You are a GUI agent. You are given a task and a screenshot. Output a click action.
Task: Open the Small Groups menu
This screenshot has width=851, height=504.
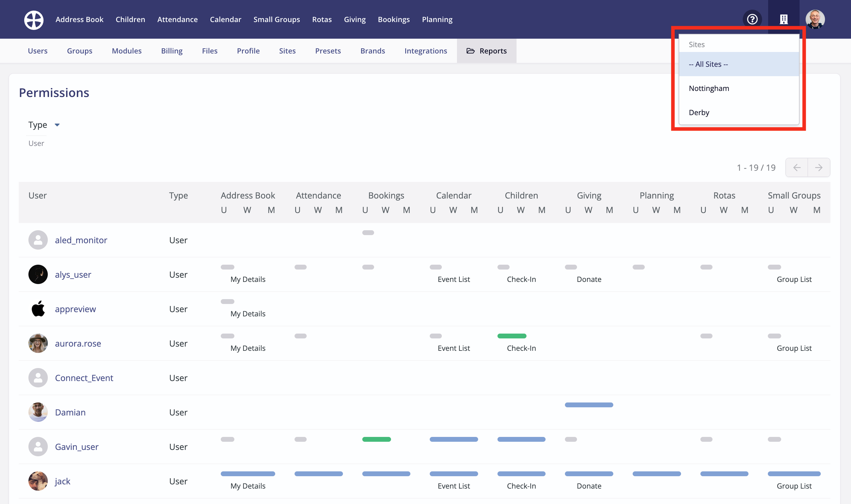(277, 19)
